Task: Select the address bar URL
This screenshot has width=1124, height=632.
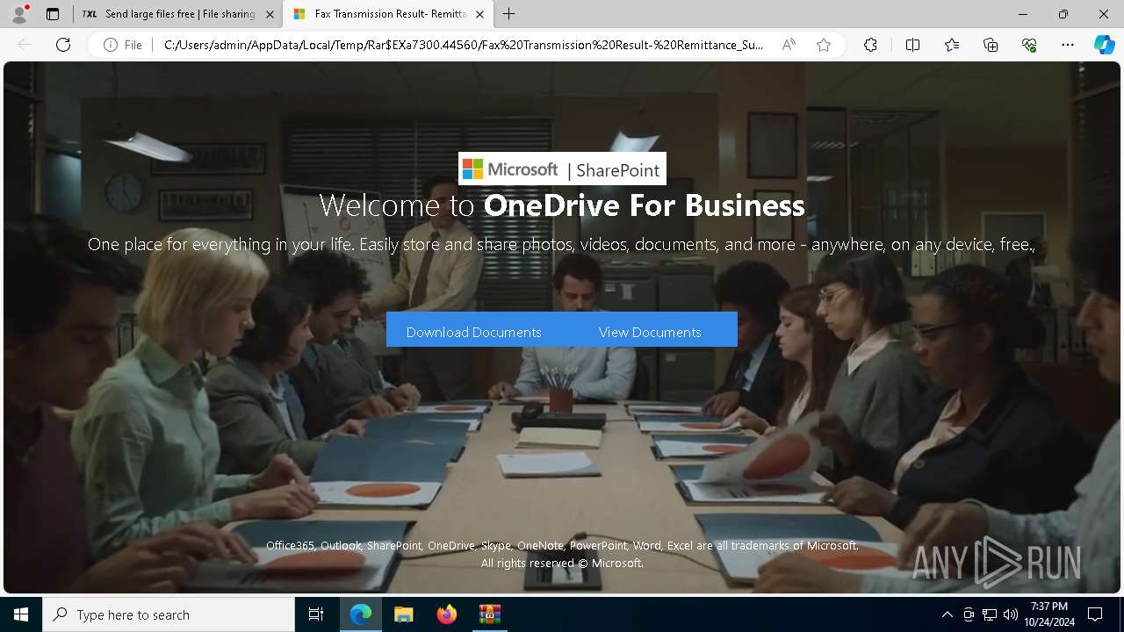Action: [463, 45]
